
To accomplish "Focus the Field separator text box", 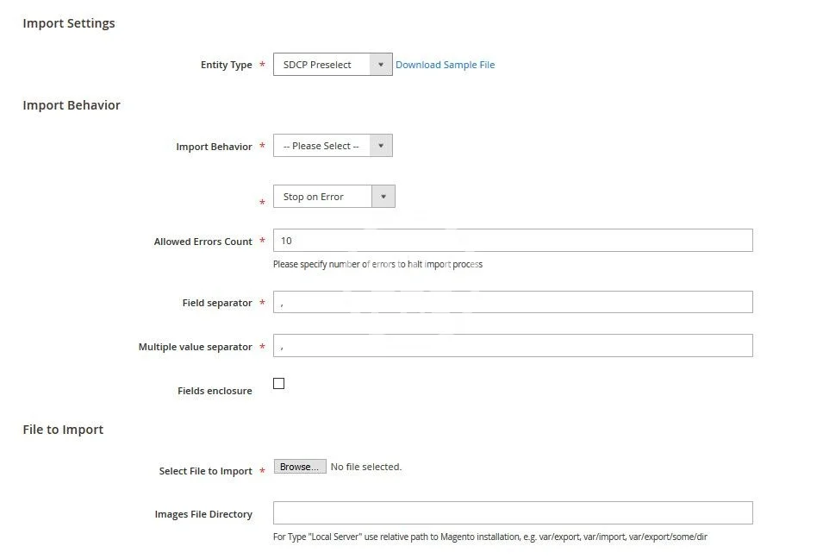I will point(512,302).
